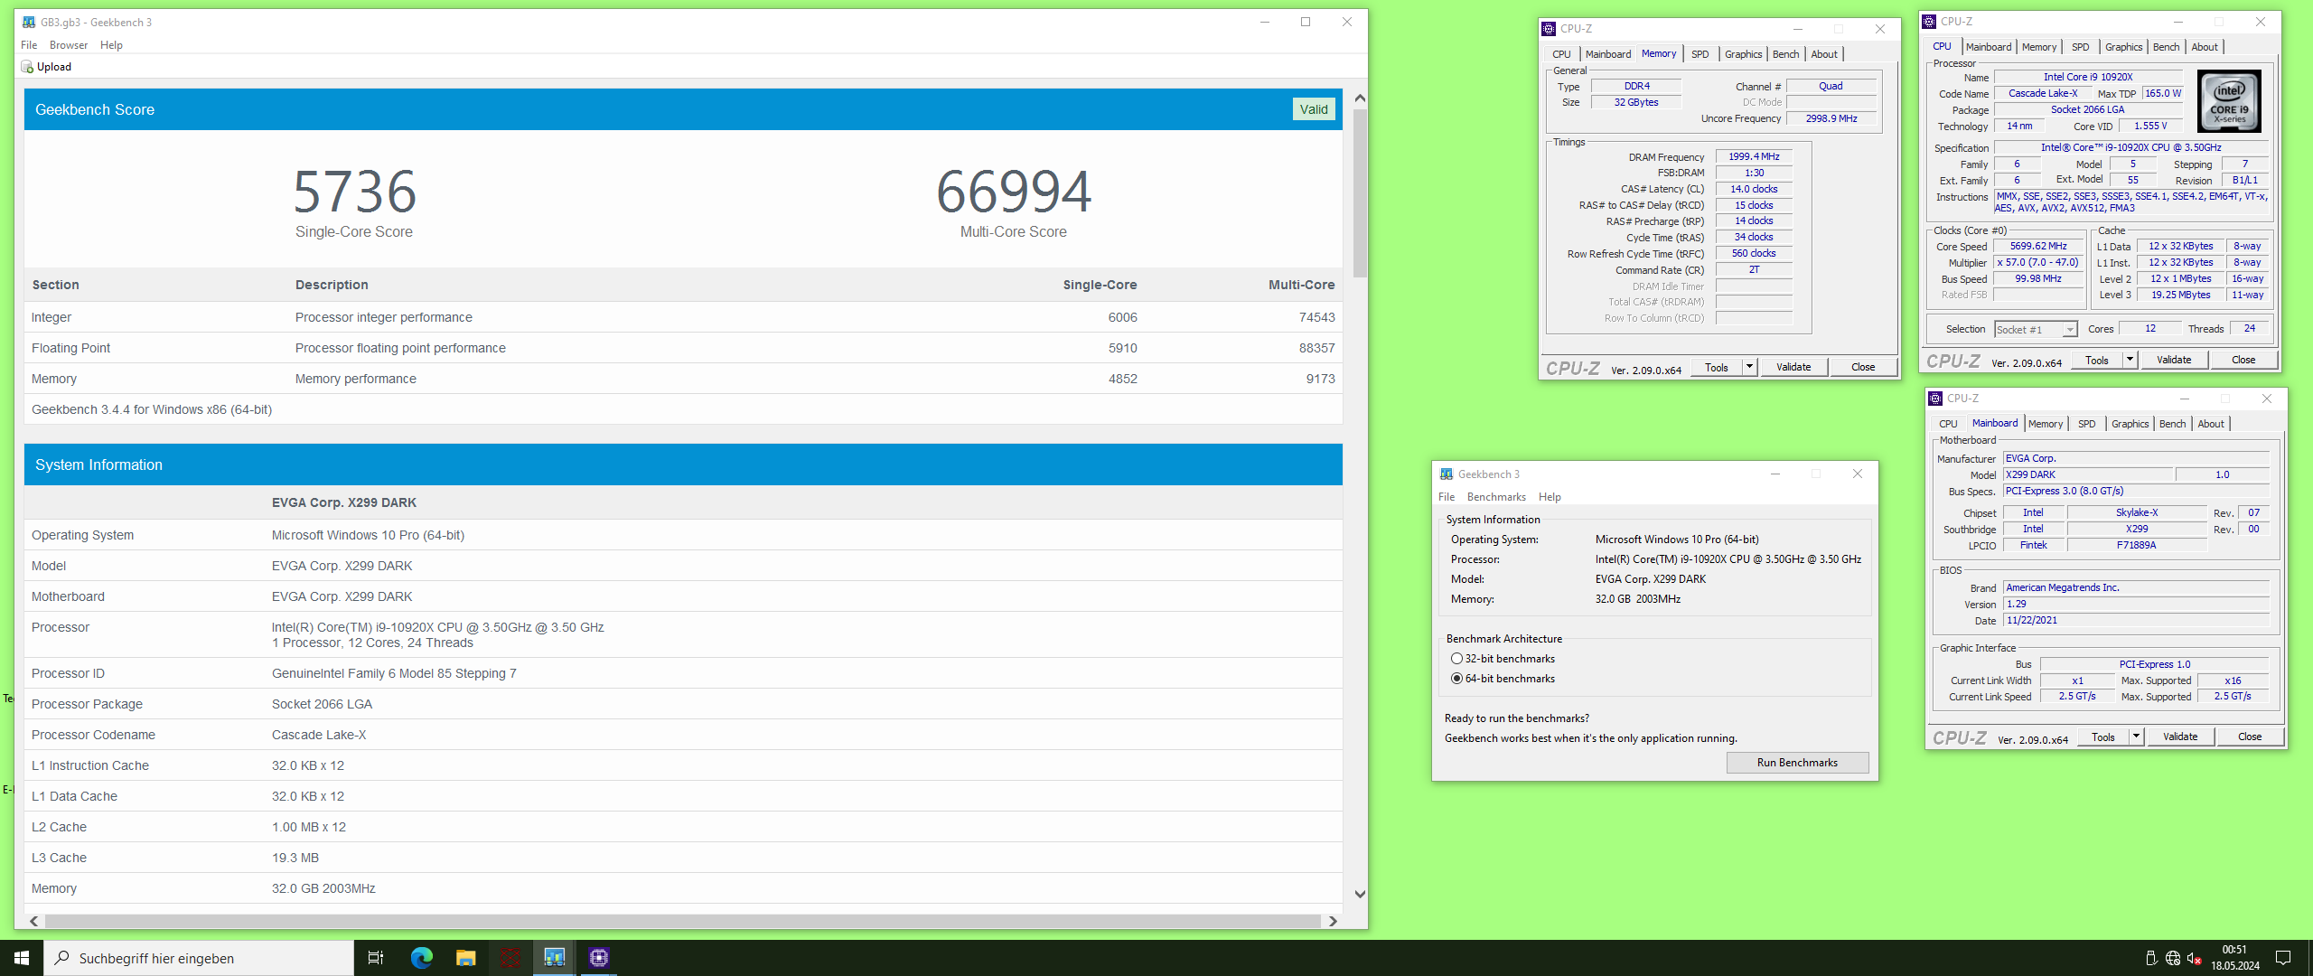
Task: Open Task View from the taskbar
Action: 376,958
